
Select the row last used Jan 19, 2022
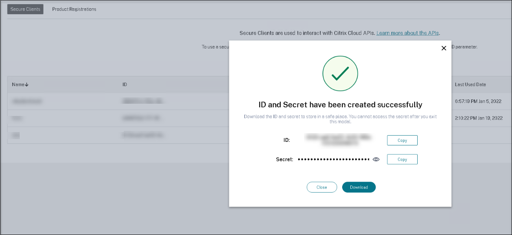(479, 118)
